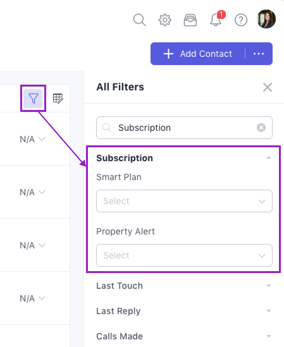This screenshot has width=284, height=347.
Task: Open user profile avatar
Action: pos(267,19)
